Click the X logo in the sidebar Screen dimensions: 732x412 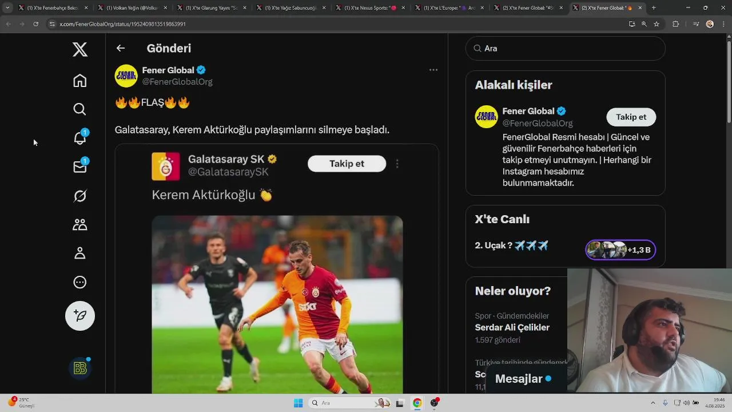[80, 50]
